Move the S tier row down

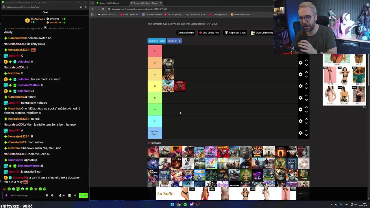[x=306, y=65]
